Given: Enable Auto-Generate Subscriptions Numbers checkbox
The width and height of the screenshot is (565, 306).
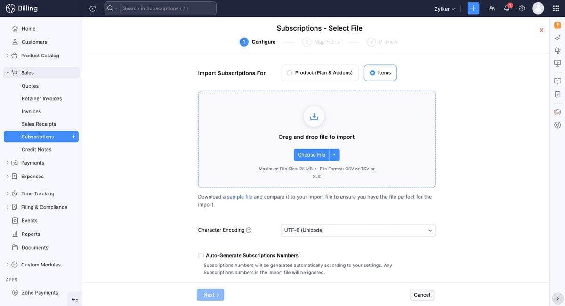Looking at the screenshot, I should coord(201,256).
